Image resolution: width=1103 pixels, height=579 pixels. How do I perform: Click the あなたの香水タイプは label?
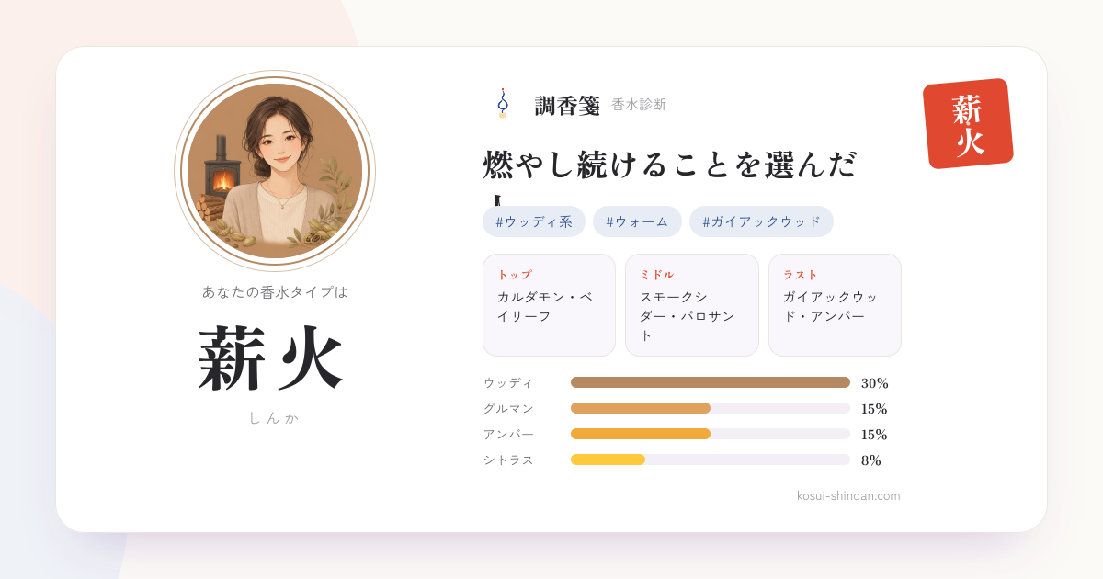pyautogui.click(x=275, y=291)
